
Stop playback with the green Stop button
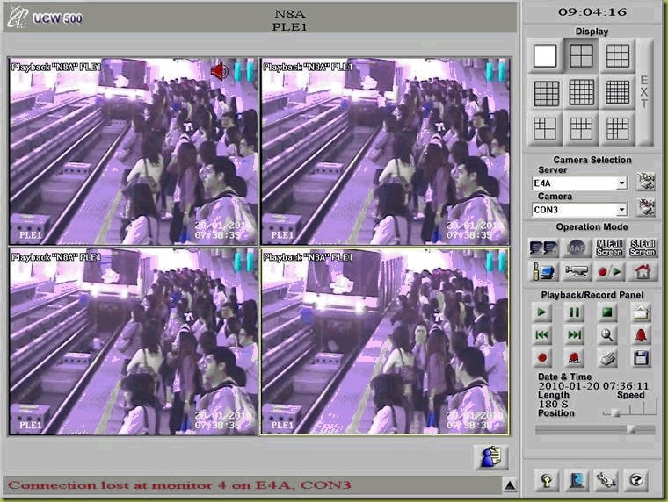[607, 312]
